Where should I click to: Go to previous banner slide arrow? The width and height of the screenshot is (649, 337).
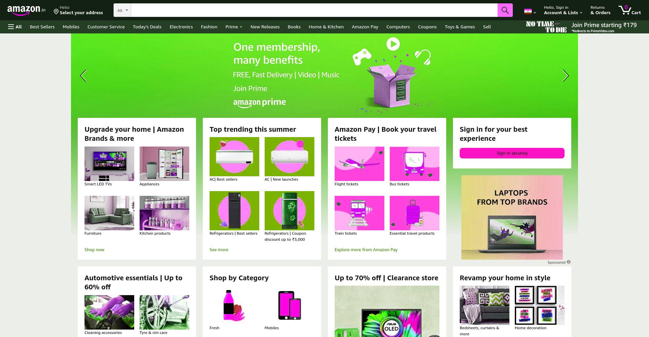(x=83, y=76)
